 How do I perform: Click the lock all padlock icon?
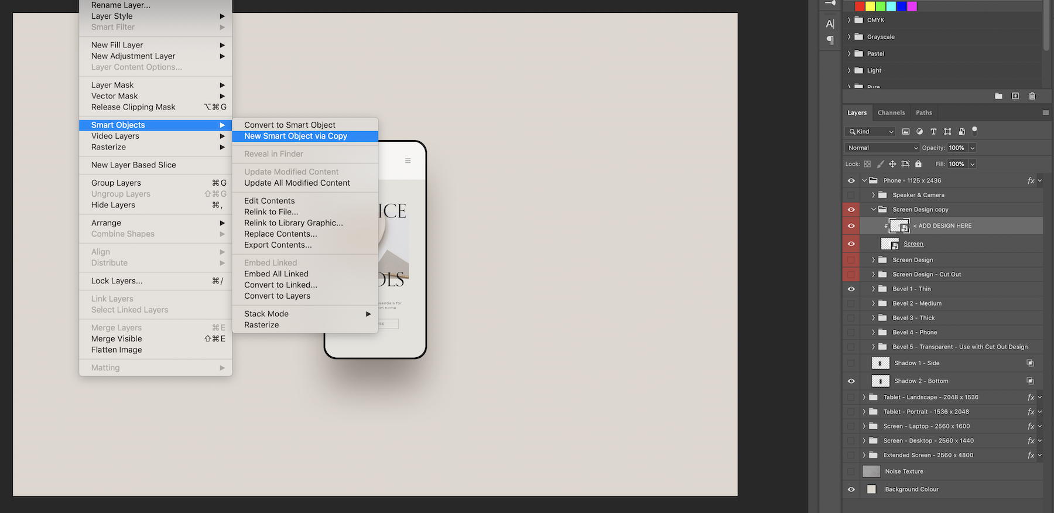(x=918, y=165)
